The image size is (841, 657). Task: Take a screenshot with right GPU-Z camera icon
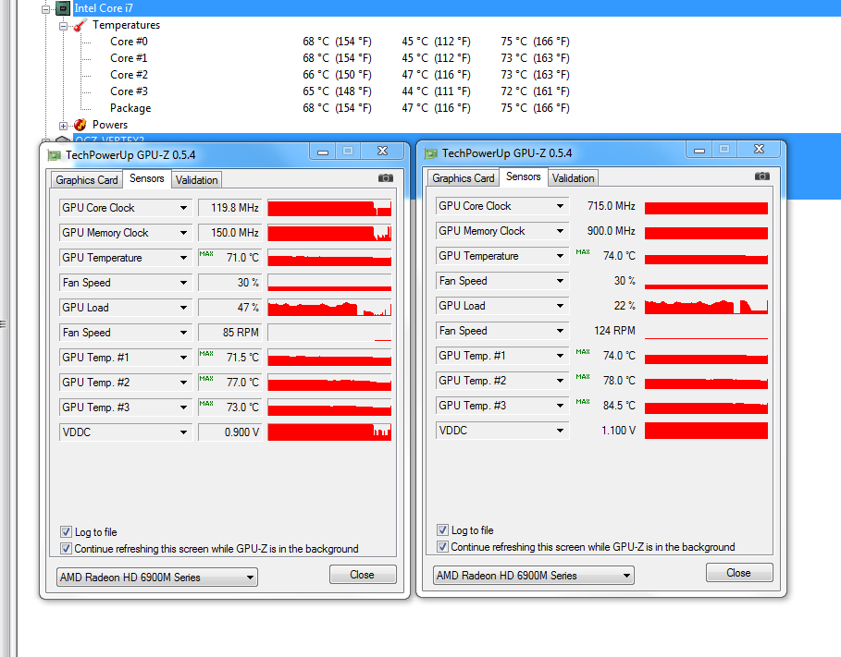pyautogui.click(x=762, y=176)
